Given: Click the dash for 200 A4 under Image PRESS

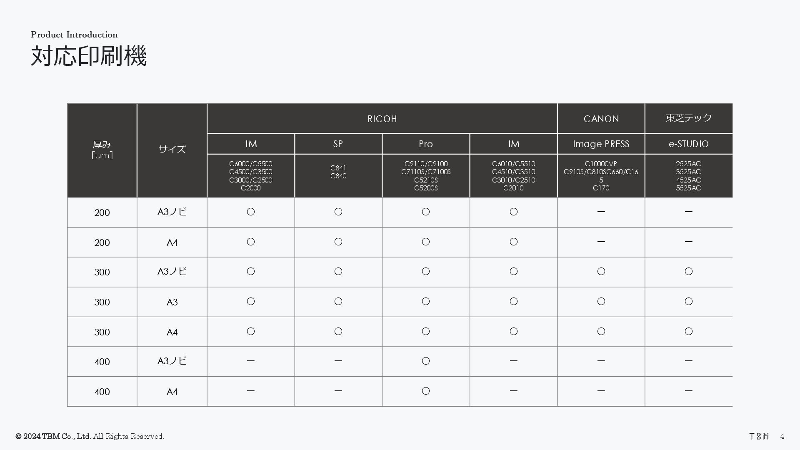Looking at the screenshot, I should click(601, 242).
